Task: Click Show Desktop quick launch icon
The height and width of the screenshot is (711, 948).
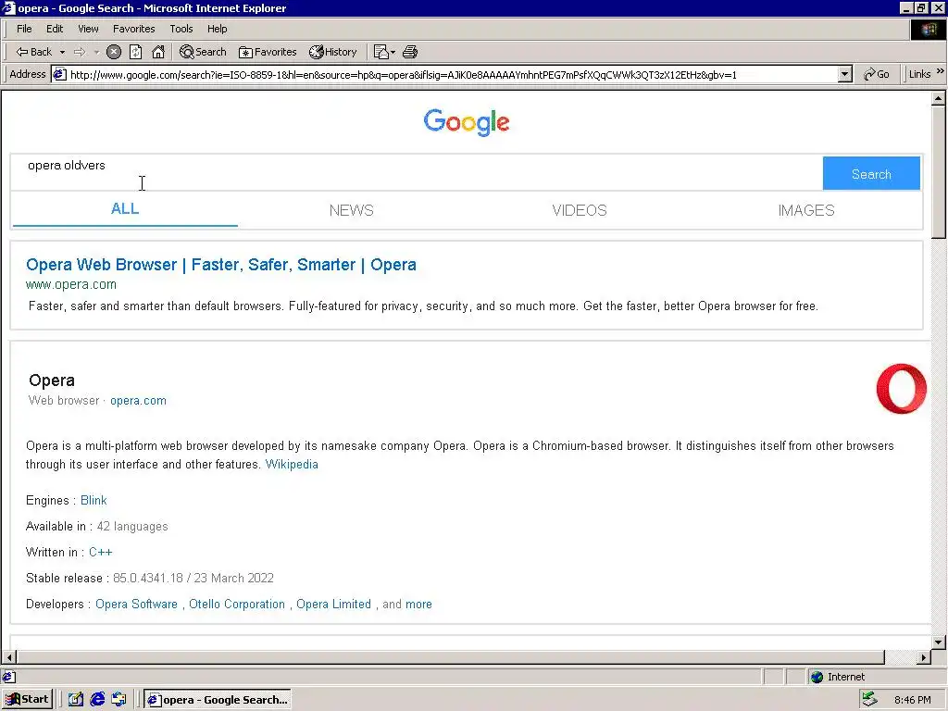Action: pyautogui.click(x=76, y=700)
